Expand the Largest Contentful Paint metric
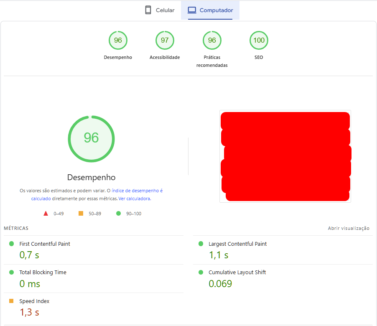This screenshot has width=377, height=326. (237, 244)
